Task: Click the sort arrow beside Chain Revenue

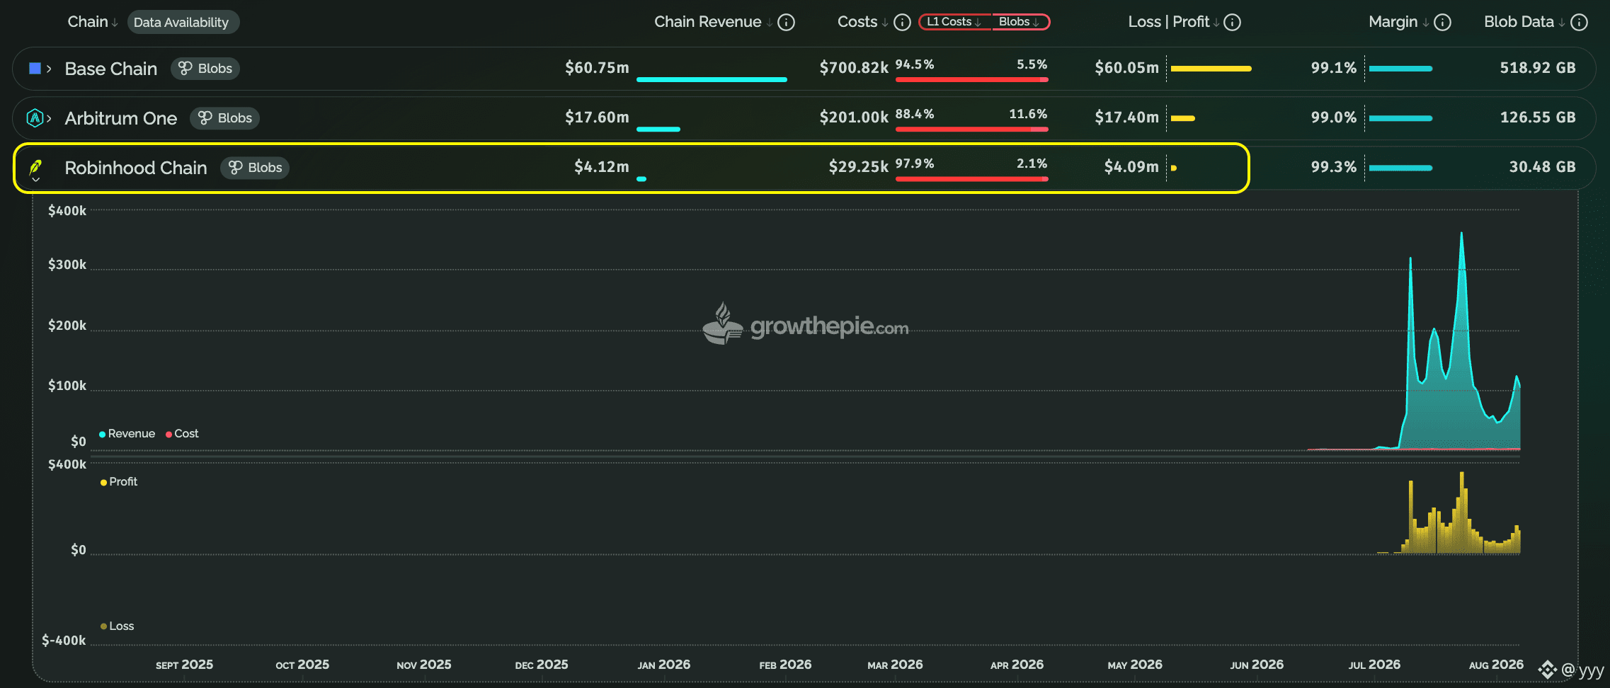Action: point(770,23)
